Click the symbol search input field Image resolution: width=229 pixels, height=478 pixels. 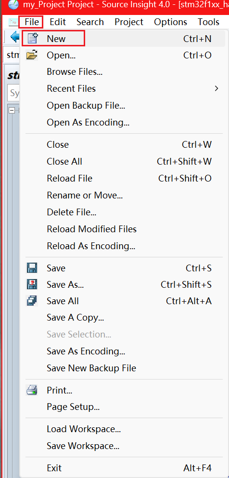click(x=13, y=92)
